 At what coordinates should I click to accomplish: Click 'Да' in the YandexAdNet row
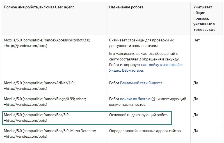[x=196, y=83]
